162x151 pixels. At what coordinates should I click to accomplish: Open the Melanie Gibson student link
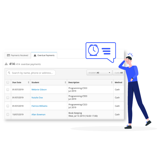(x=39, y=90)
